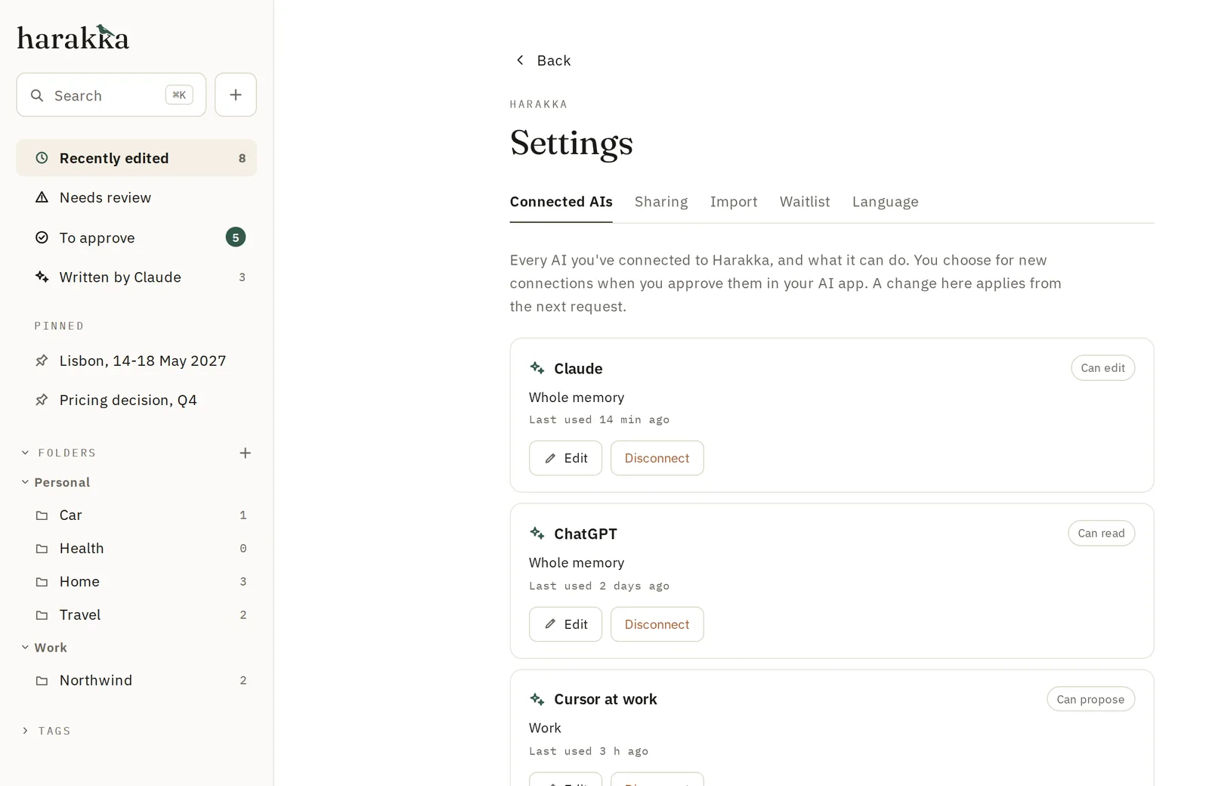Switch to the Waitlist tab
This screenshot has width=1209, height=786.
click(x=805, y=202)
